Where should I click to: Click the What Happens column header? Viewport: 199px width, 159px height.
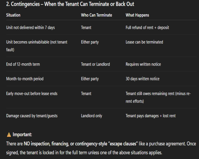pos(137,15)
